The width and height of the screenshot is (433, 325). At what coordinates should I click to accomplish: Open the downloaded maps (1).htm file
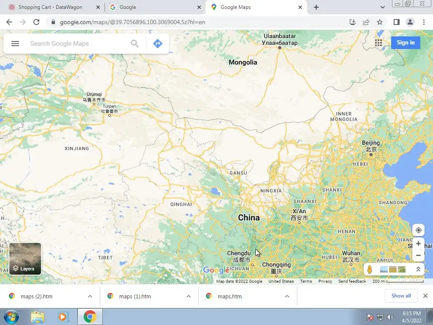(x=135, y=296)
